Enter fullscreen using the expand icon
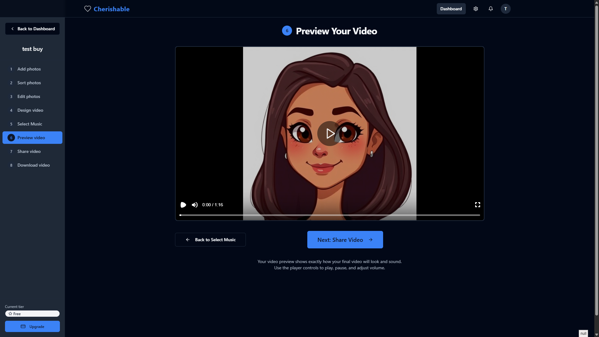 pyautogui.click(x=477, y=205)
